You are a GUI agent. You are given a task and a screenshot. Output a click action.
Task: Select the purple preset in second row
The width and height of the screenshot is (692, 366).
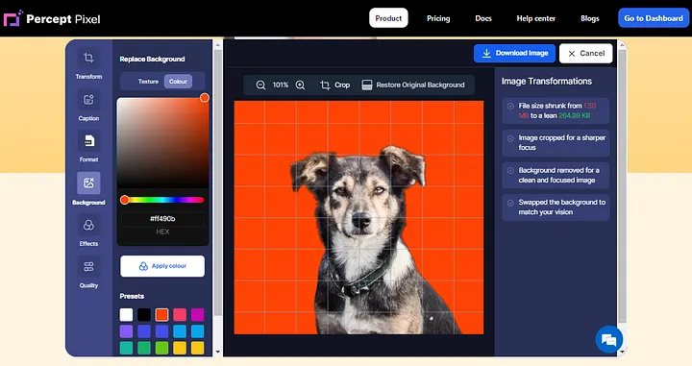[126, 331]
